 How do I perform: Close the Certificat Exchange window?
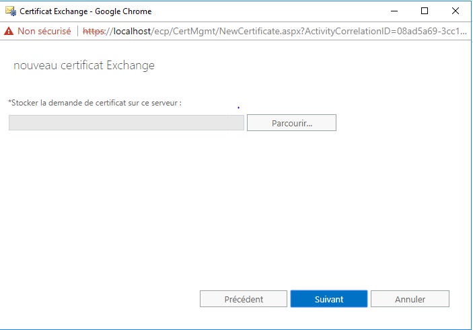pyautogui.click(x=456, y=11)
